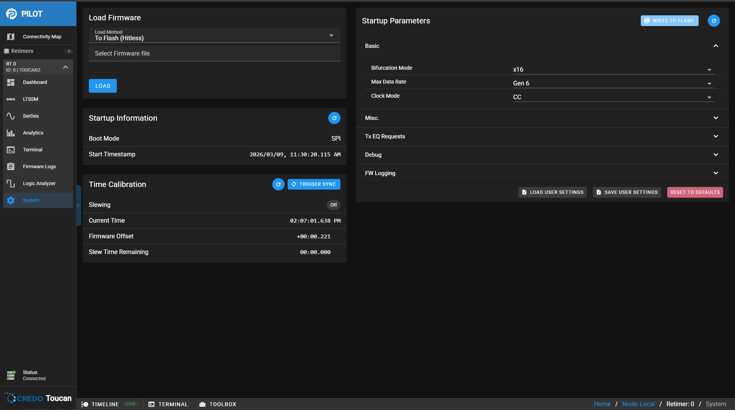Collapse the RT 0 retimer tree
Image resolution: width=735 pixels, height=410 pixels.
coord(65,67)
